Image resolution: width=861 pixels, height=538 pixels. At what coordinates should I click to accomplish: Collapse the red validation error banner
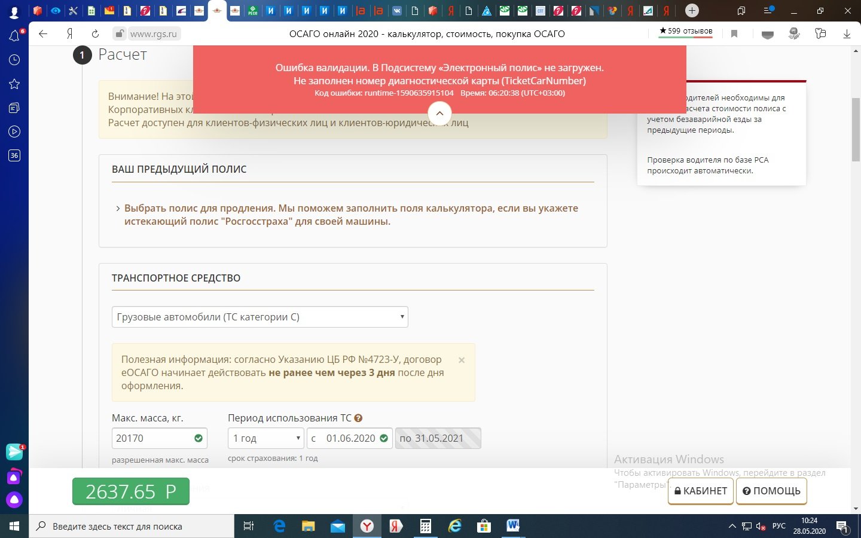pos(439,113)
